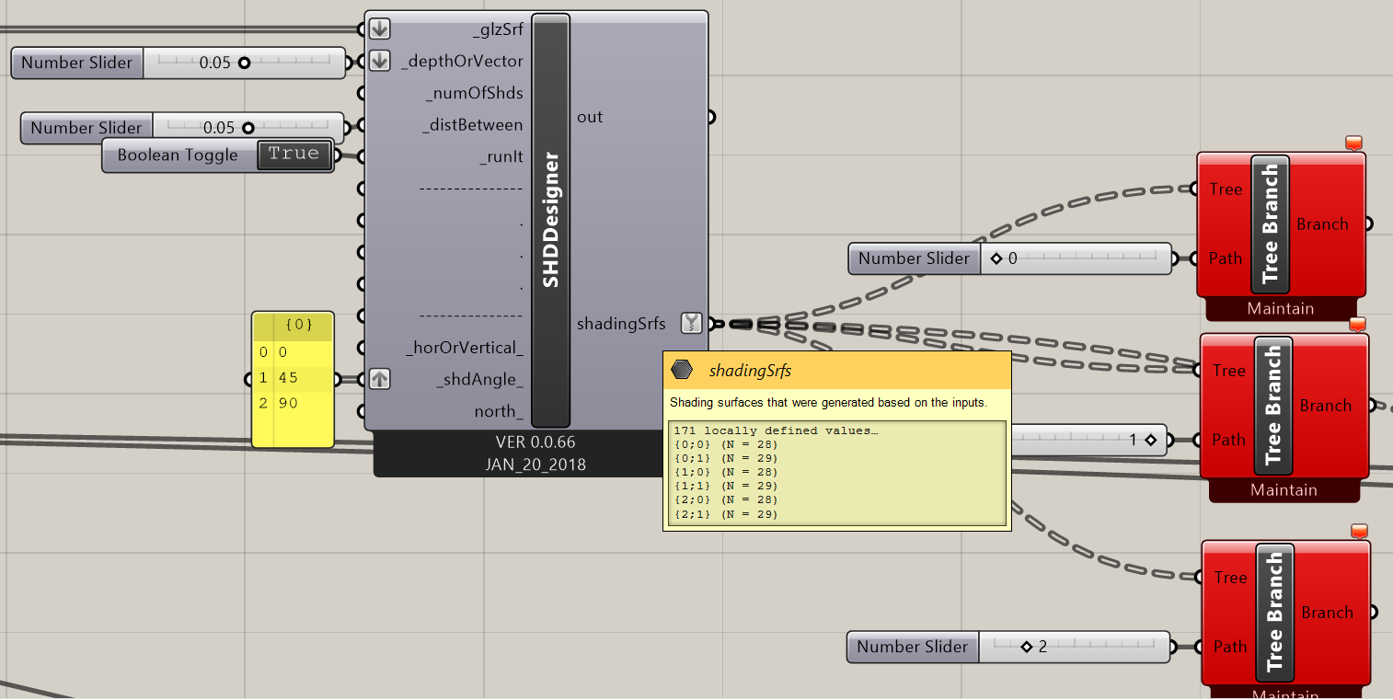Click the hexagon icon in shadingSrfs tooltip
The image size is (1393, 700).
[x=682, y=371]
